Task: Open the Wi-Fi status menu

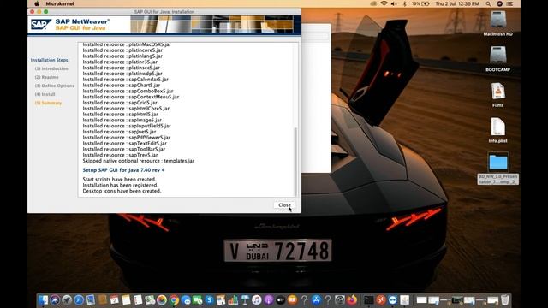Action: click(x=384, y=3)
